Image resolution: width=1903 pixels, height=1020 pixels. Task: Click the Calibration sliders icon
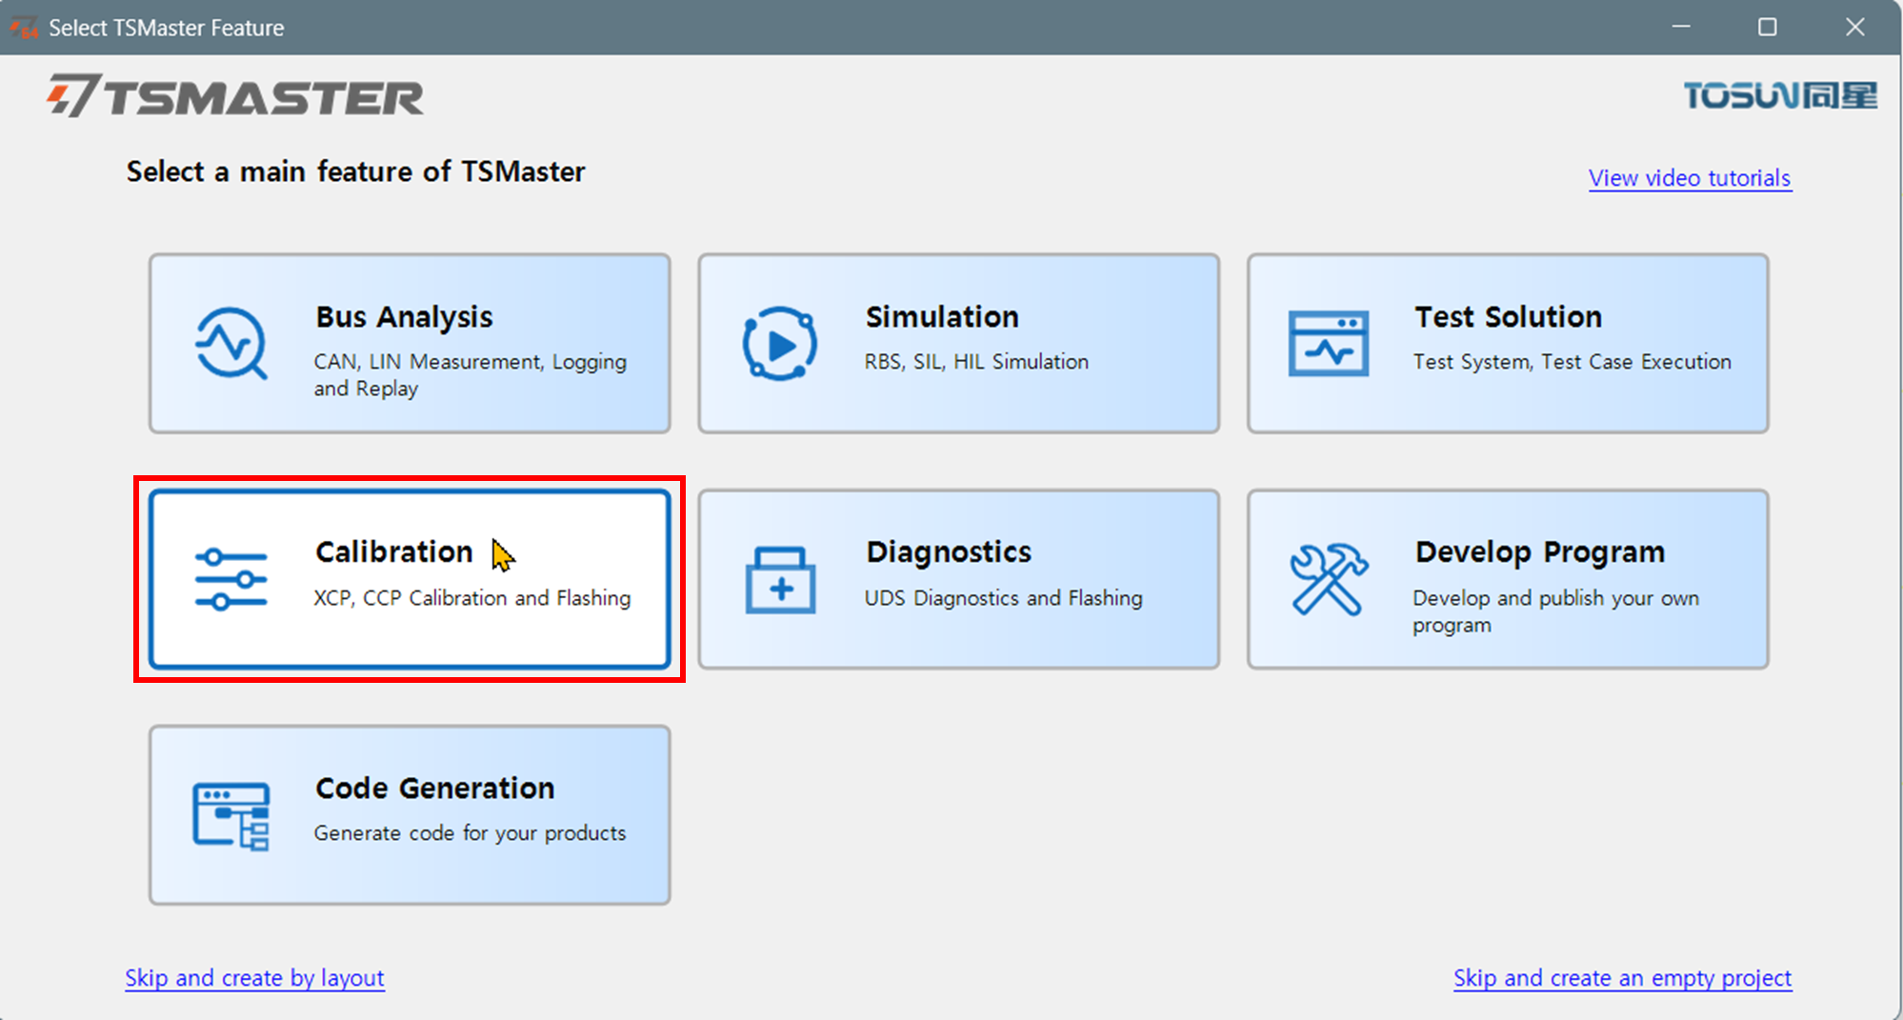[x=231, y=579]
